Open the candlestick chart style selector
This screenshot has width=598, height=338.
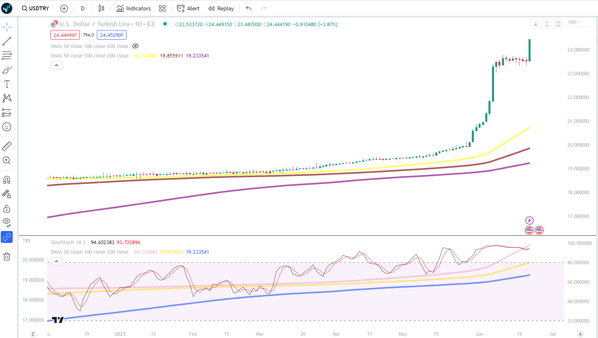tap(101, 8)
